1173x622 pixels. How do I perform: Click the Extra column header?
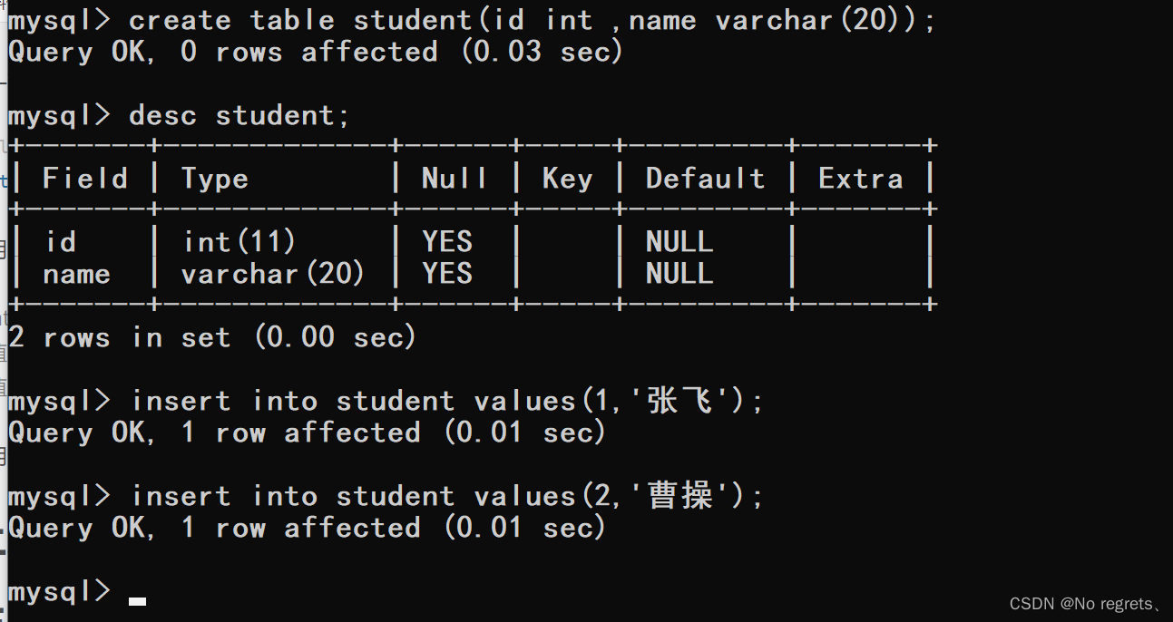[861, 179]
